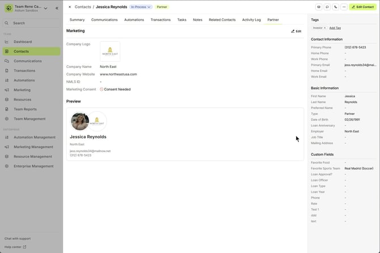This screenshot has height=253, width=380.
Task: Open Team Reports in sidebar
Action: (x=25, y=109)
